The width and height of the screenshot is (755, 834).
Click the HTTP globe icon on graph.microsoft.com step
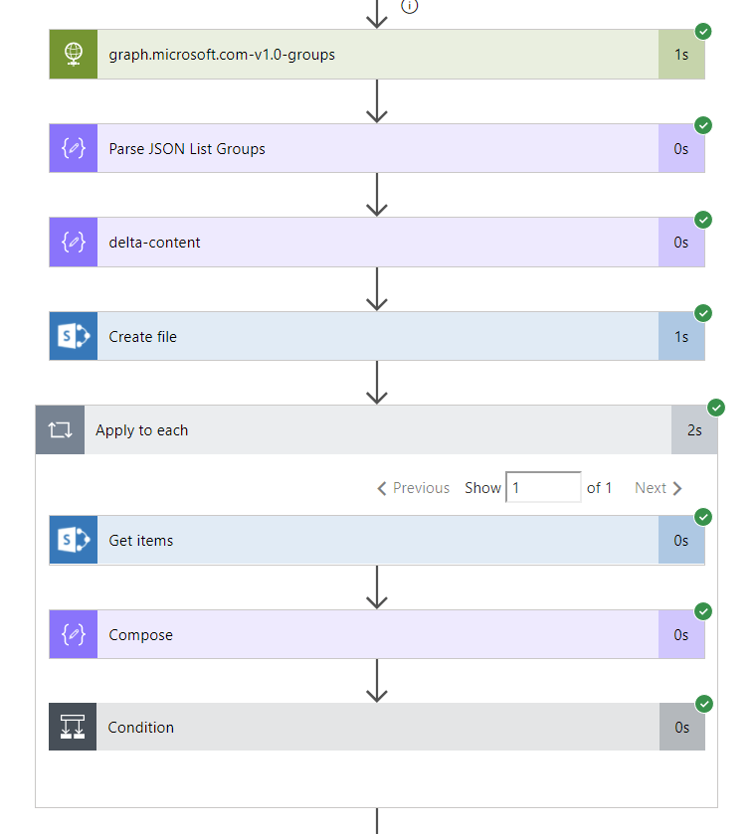coord(74,55)
